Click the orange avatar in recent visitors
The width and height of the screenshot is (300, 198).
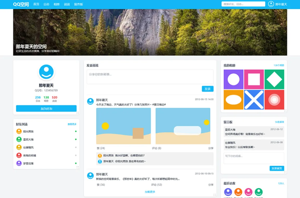click(x=238, y=192)
